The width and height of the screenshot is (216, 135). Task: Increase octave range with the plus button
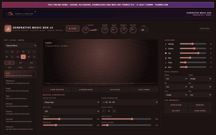(114, 111)
